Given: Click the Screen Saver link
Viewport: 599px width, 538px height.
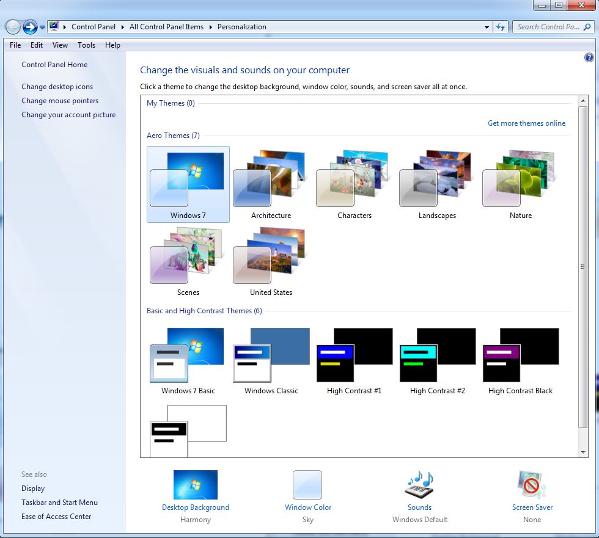Looking at the screenshot, I should point(532,507).
